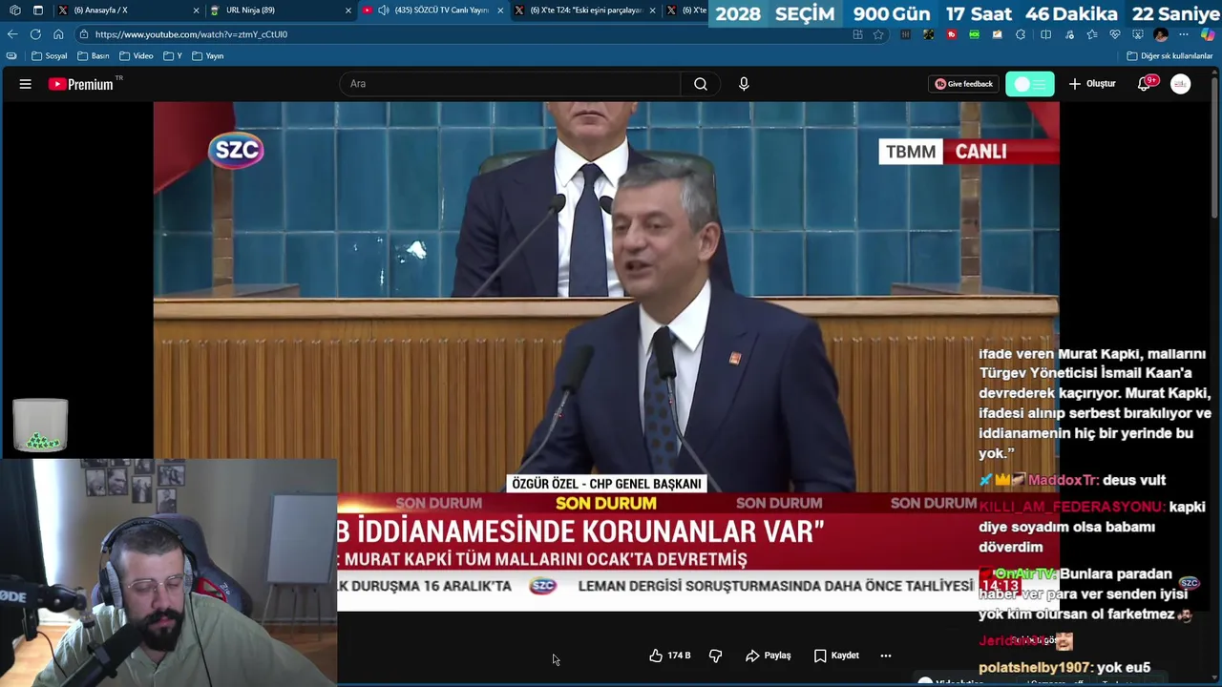Toggle split screen view icon
This screenshot has height=687, width=1222.
pos(1045,34)
